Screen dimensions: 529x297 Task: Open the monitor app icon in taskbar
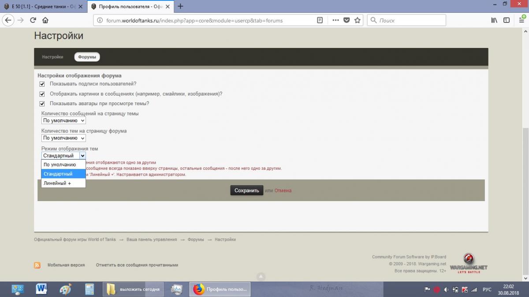pyautogui.click(x=177, y=289)
